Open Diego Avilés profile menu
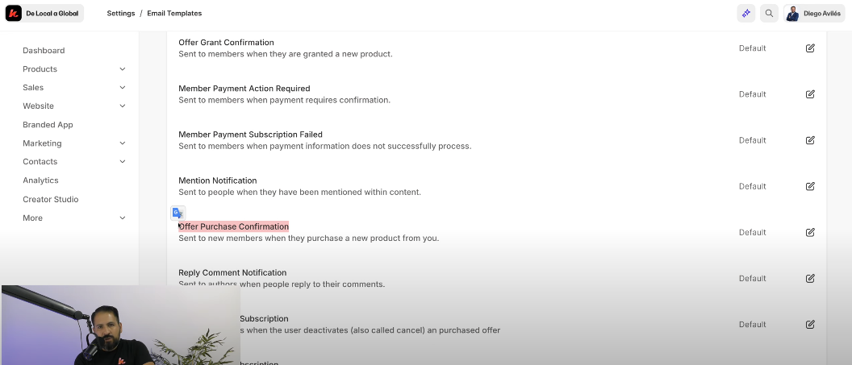The image size is (852, 365). pyautogui.click(x=813, y=13)
